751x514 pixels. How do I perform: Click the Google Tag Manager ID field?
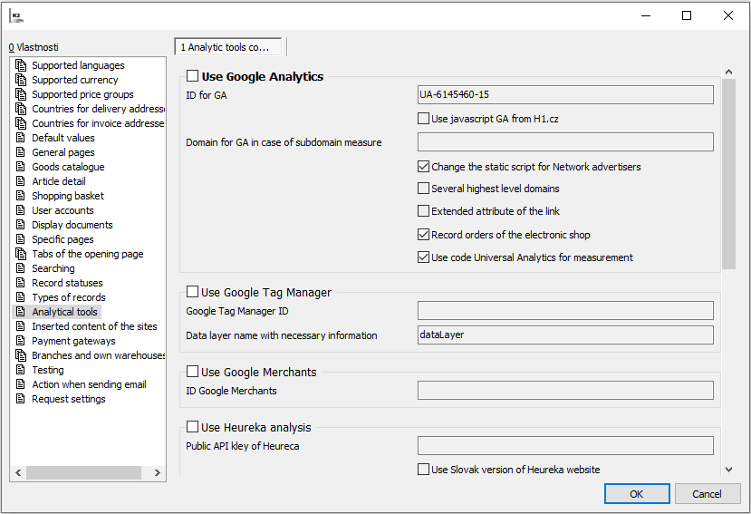[x=564, y=311]
